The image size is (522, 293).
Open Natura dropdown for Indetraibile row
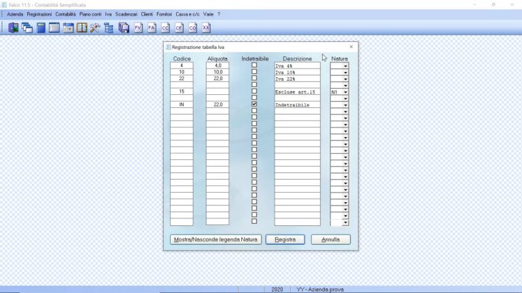click(345, 105)
